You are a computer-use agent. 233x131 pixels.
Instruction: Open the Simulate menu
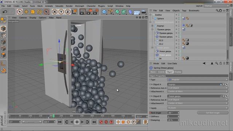(59, 6)
